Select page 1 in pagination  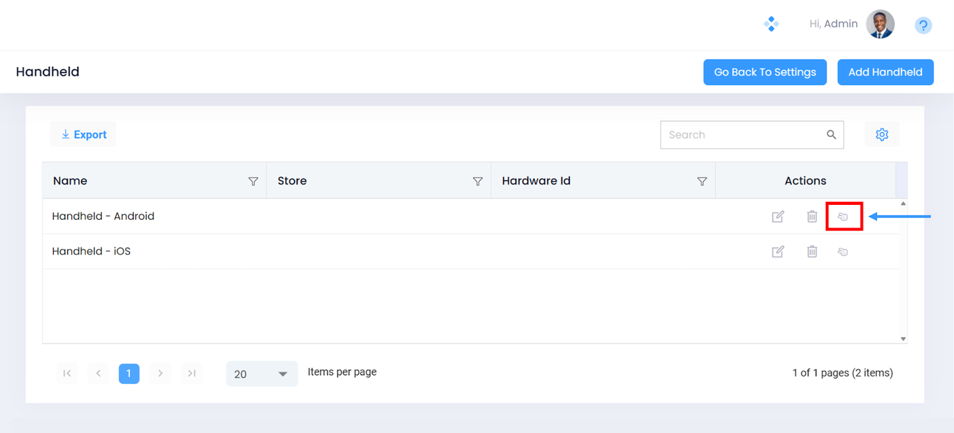pos(129,373)
